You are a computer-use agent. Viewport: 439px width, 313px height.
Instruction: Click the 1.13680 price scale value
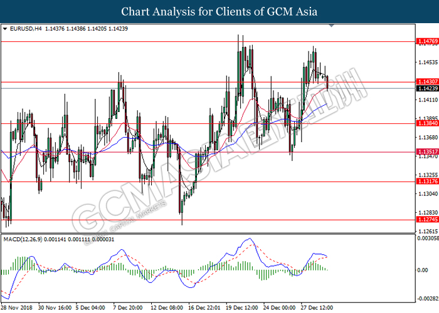pyautogui.click(x=428, y=137)
